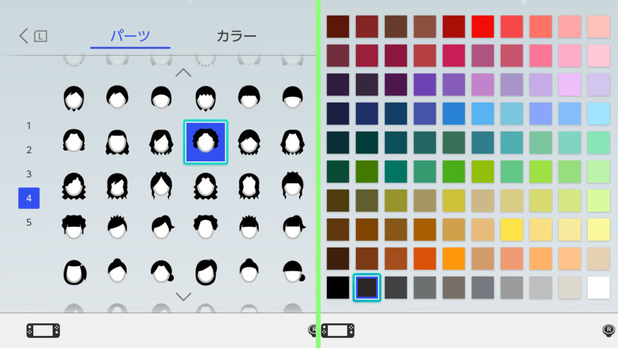
Task: Select the second hairstyle in the second row
Action: click(x=118, y=142)
